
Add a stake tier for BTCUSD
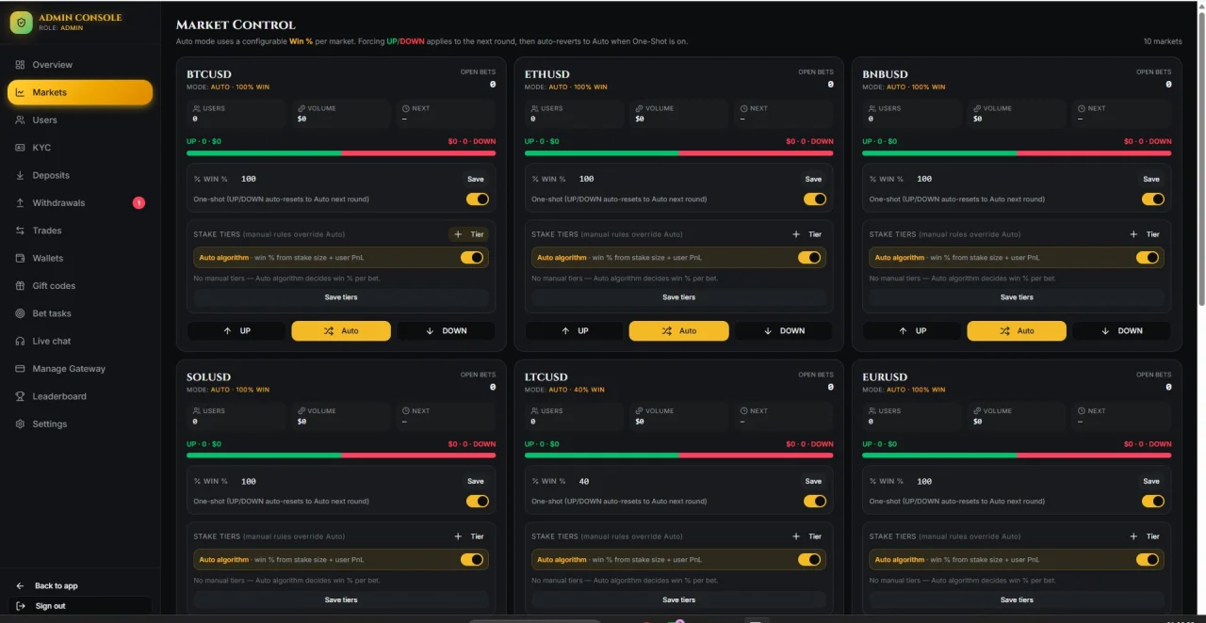(x=469, y=234)
